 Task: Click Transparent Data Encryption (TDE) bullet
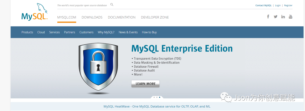[156, 58]
